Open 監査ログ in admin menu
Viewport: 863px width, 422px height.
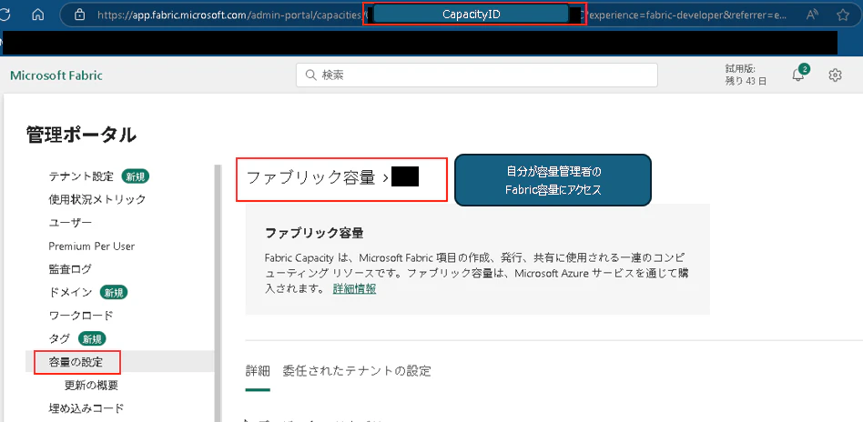(x=70, y=269)
